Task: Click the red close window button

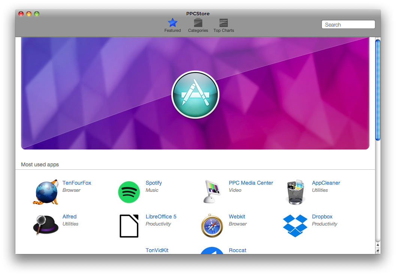Action: click(x=21, y=14)
